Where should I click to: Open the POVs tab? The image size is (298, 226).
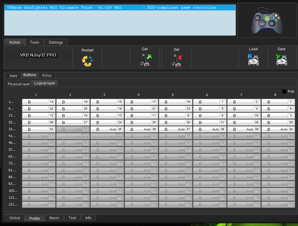tap(47, 76)
